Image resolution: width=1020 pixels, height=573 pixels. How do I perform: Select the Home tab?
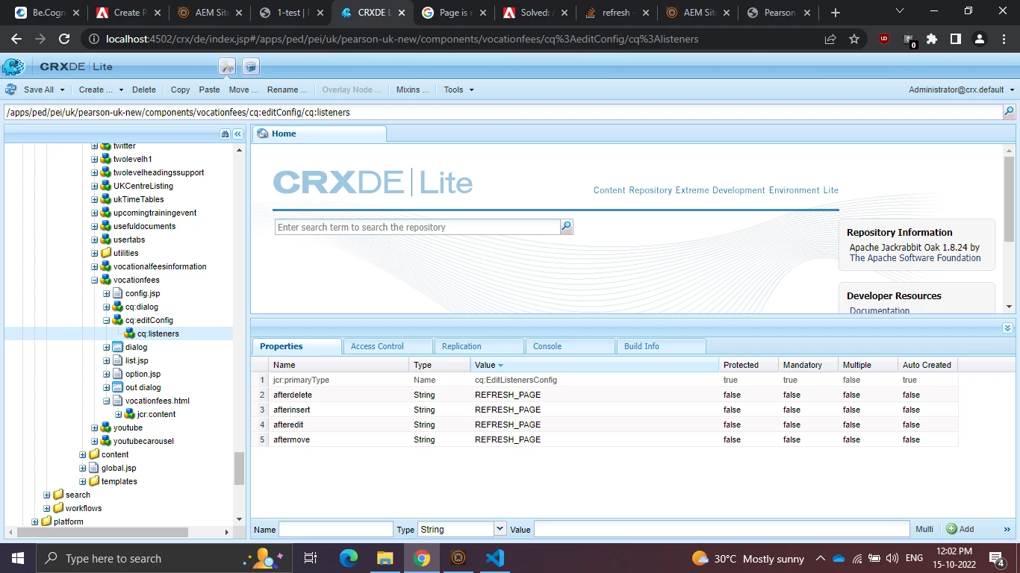(x=319, y=134)
